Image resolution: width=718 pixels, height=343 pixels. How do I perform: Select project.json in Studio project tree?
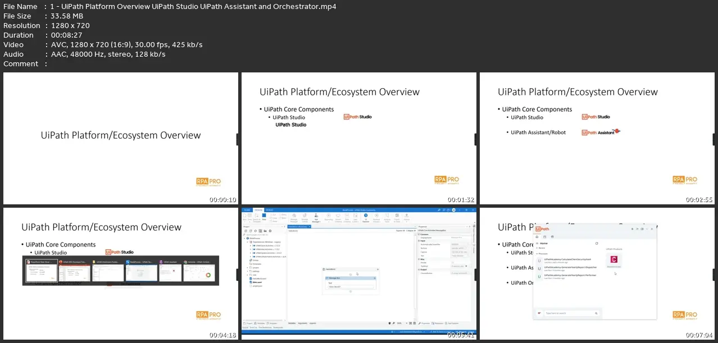[256, 286]
